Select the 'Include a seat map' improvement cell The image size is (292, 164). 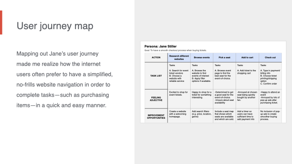pos(224,115)
